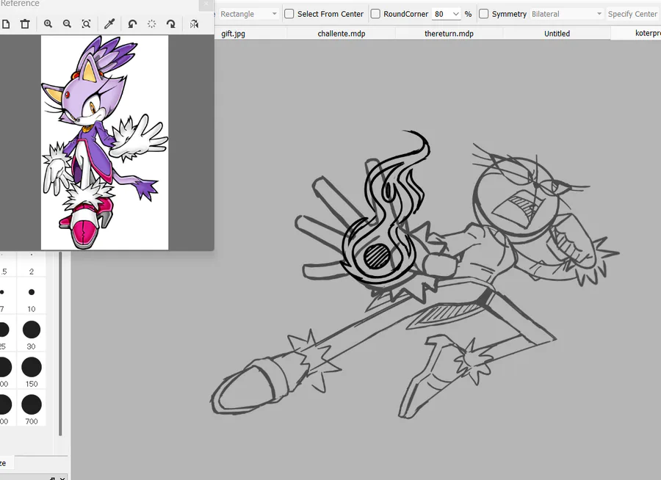Viewport: 661px width, 480px height.
Task: Switch to the challente.mdp tab
Action: [x=342, y=34]
